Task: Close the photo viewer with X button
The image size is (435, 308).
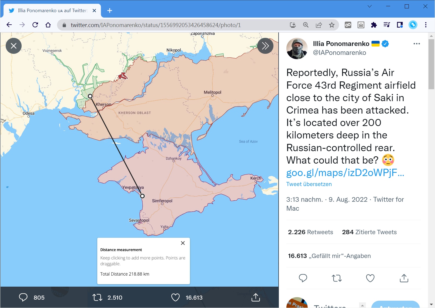Action: coord(14,46)
